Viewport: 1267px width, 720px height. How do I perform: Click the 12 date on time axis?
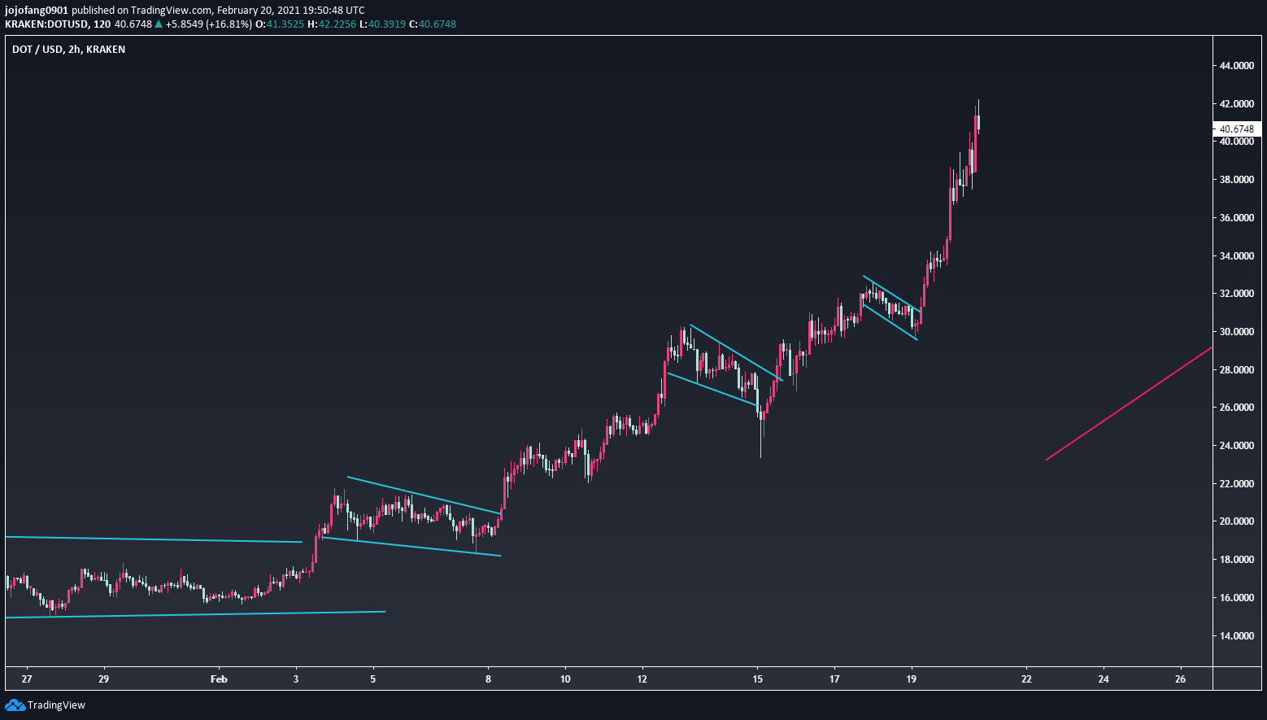[642, 679]
